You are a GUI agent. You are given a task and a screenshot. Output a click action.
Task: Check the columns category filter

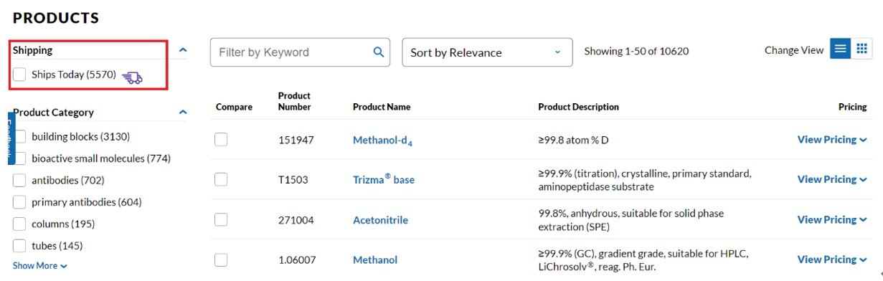19,224
